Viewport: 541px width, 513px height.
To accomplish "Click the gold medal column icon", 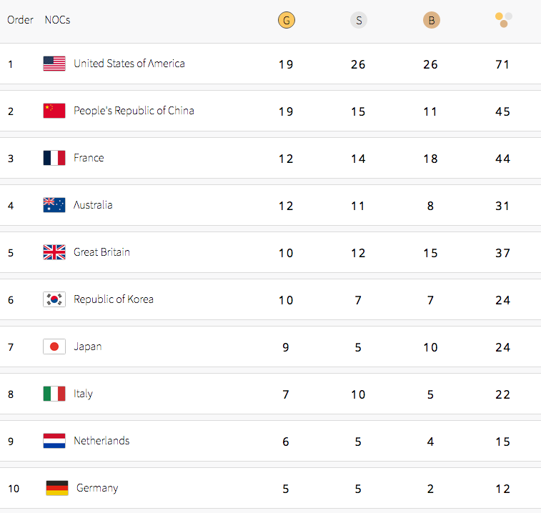I will [286, 20].
